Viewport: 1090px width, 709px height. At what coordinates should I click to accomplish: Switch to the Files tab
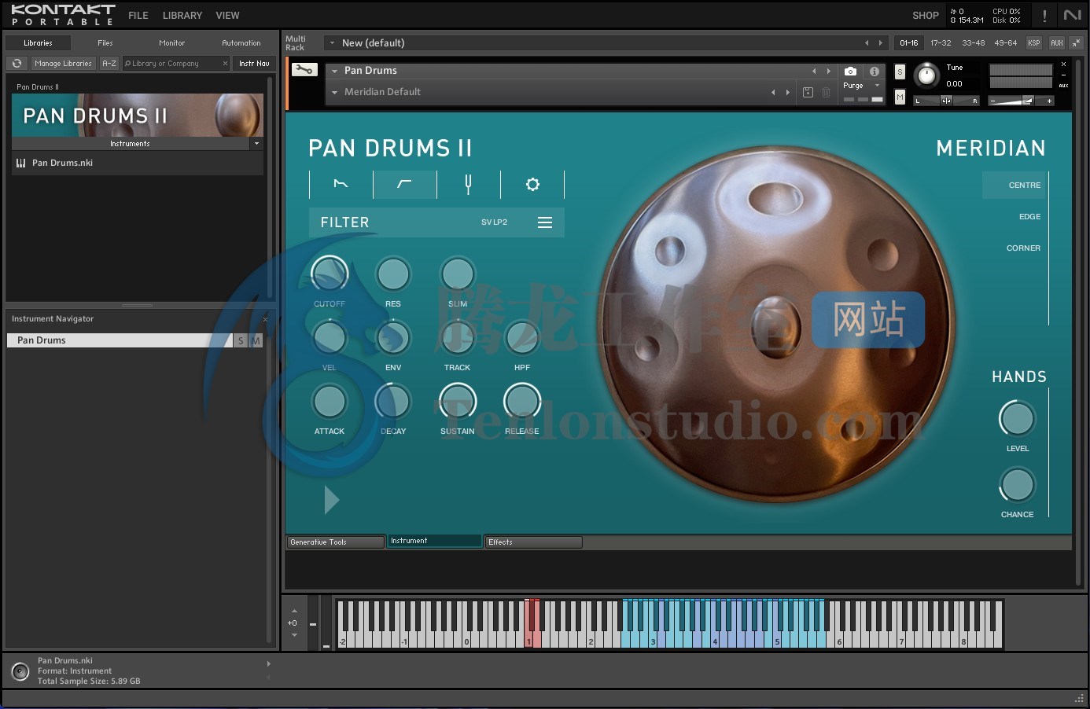[105, 43]
